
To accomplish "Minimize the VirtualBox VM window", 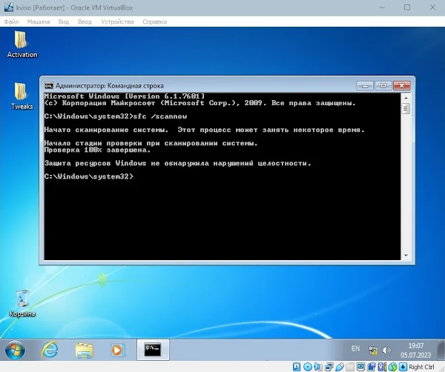I will (382, 7).
